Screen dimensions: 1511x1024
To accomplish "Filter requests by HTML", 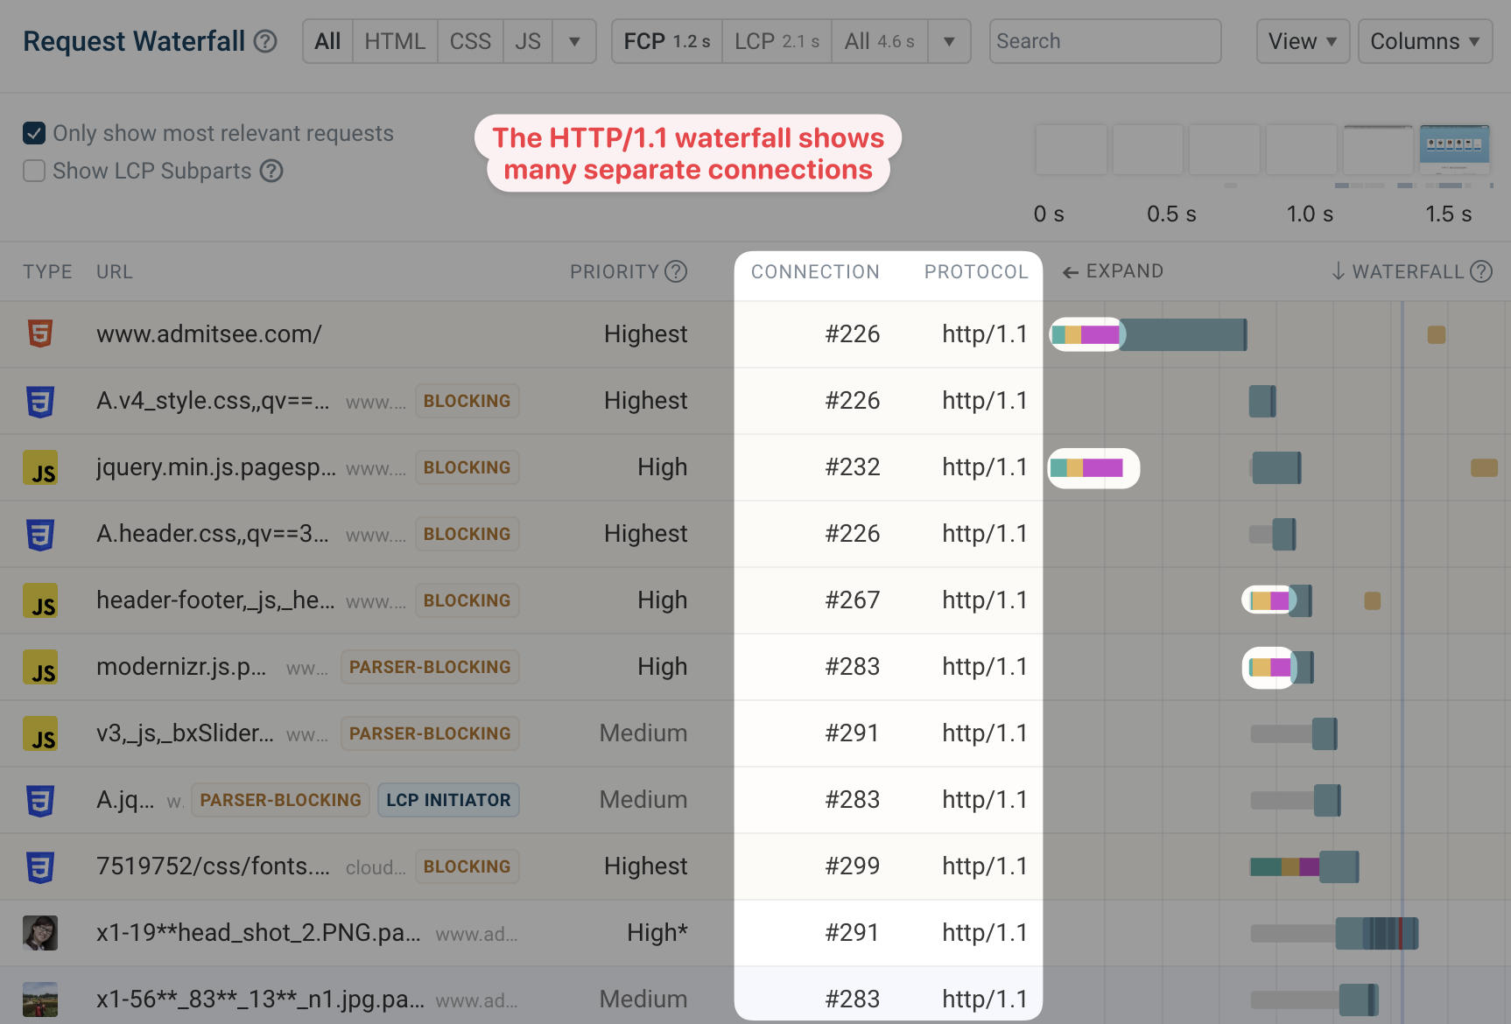I will coord(395,41).
